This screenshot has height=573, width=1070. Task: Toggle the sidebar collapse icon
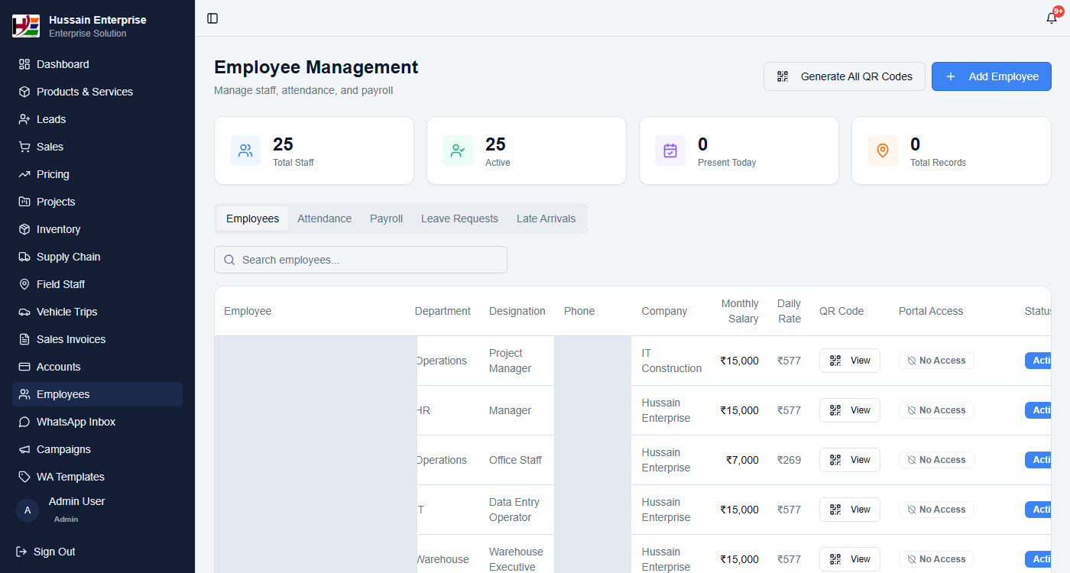pos(212,18)
